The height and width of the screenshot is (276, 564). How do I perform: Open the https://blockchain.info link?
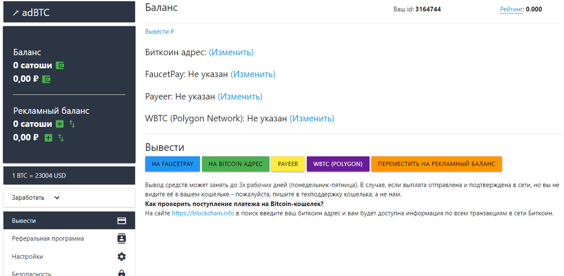coord(203,213)
